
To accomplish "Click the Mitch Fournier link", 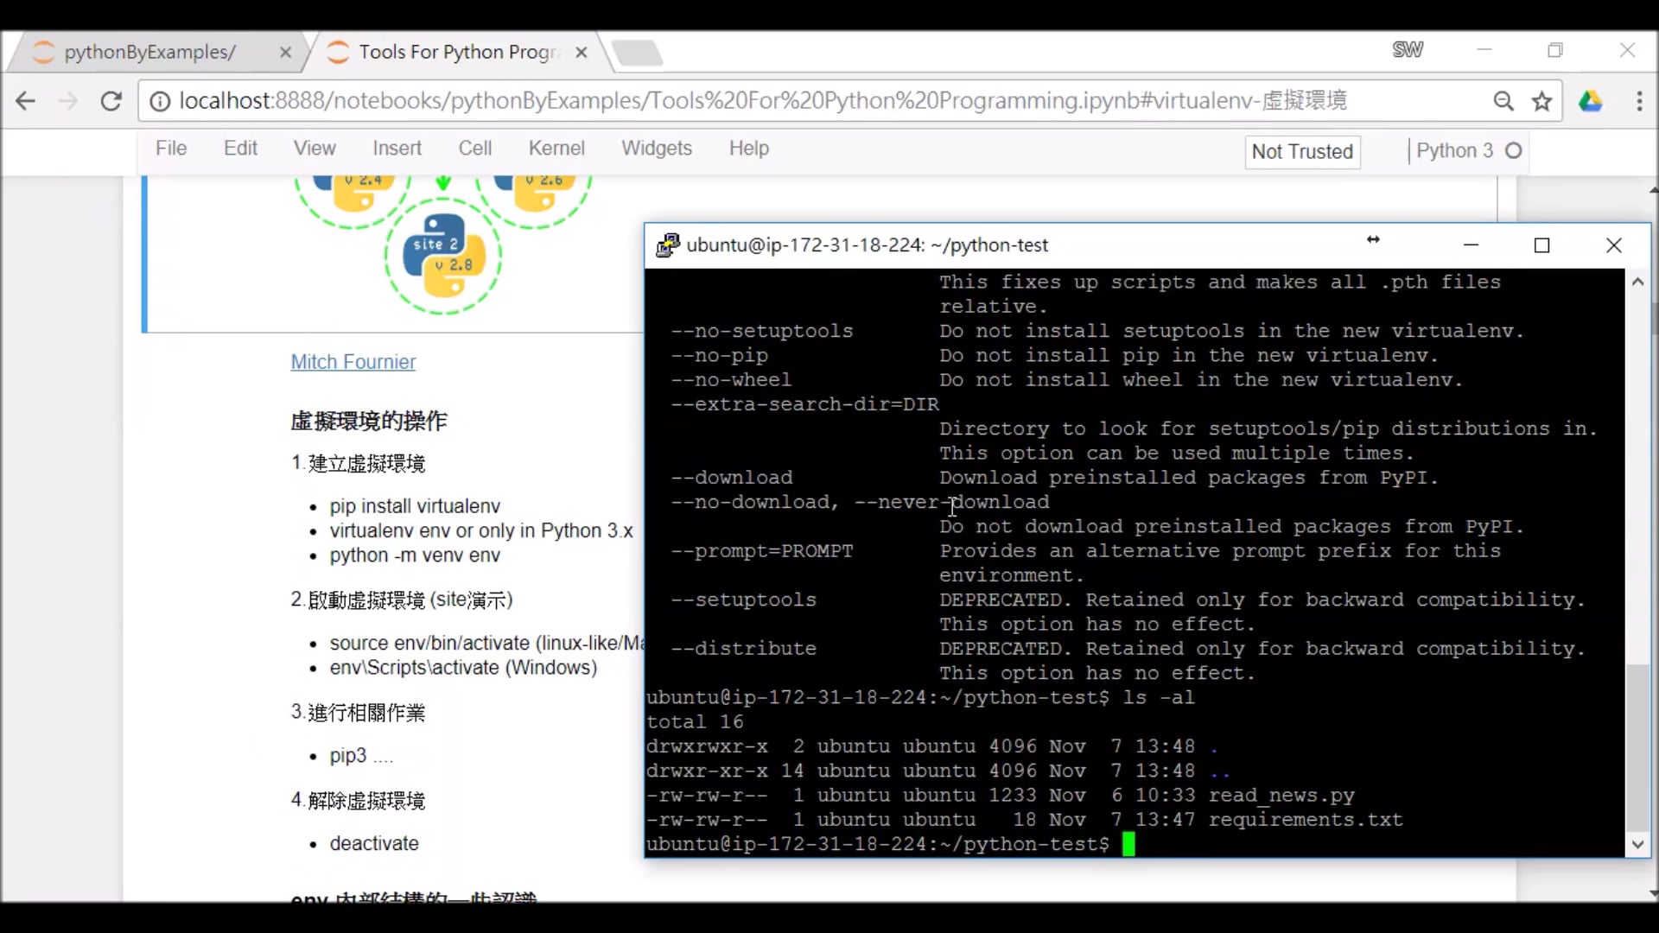I will click(x=352, y=362).
